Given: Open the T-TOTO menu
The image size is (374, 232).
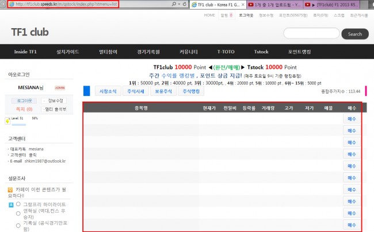Looking at the screenshot, I should click(x=226, y=52).
